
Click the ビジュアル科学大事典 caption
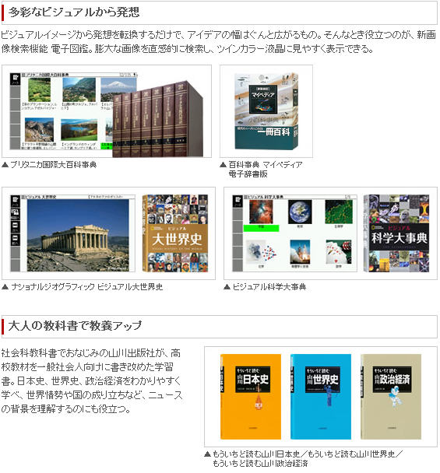(x=269, y=287)
